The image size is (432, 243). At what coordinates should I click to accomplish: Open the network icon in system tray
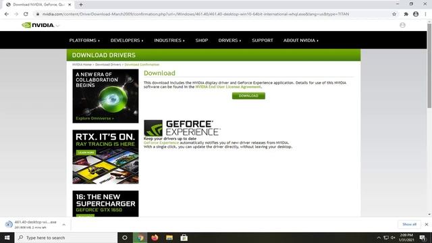pyautogui.click(x=386, y=238)
